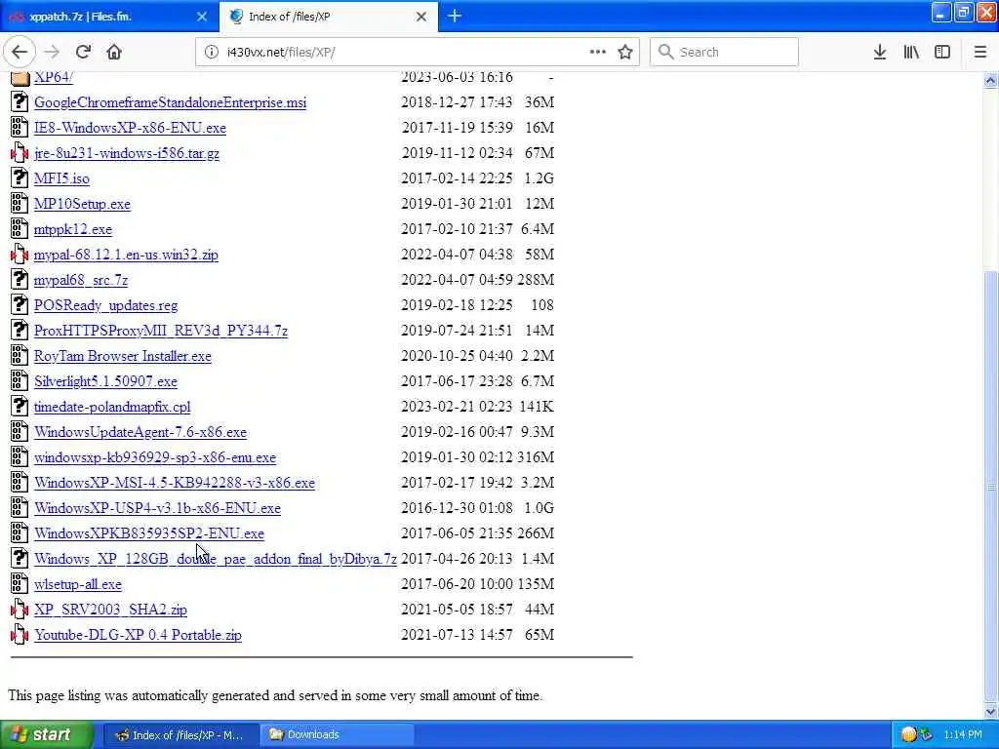Close the xppatch.7z Files.fm tab
The width and height of the screenshot is (999, 749).
point(202,17)
